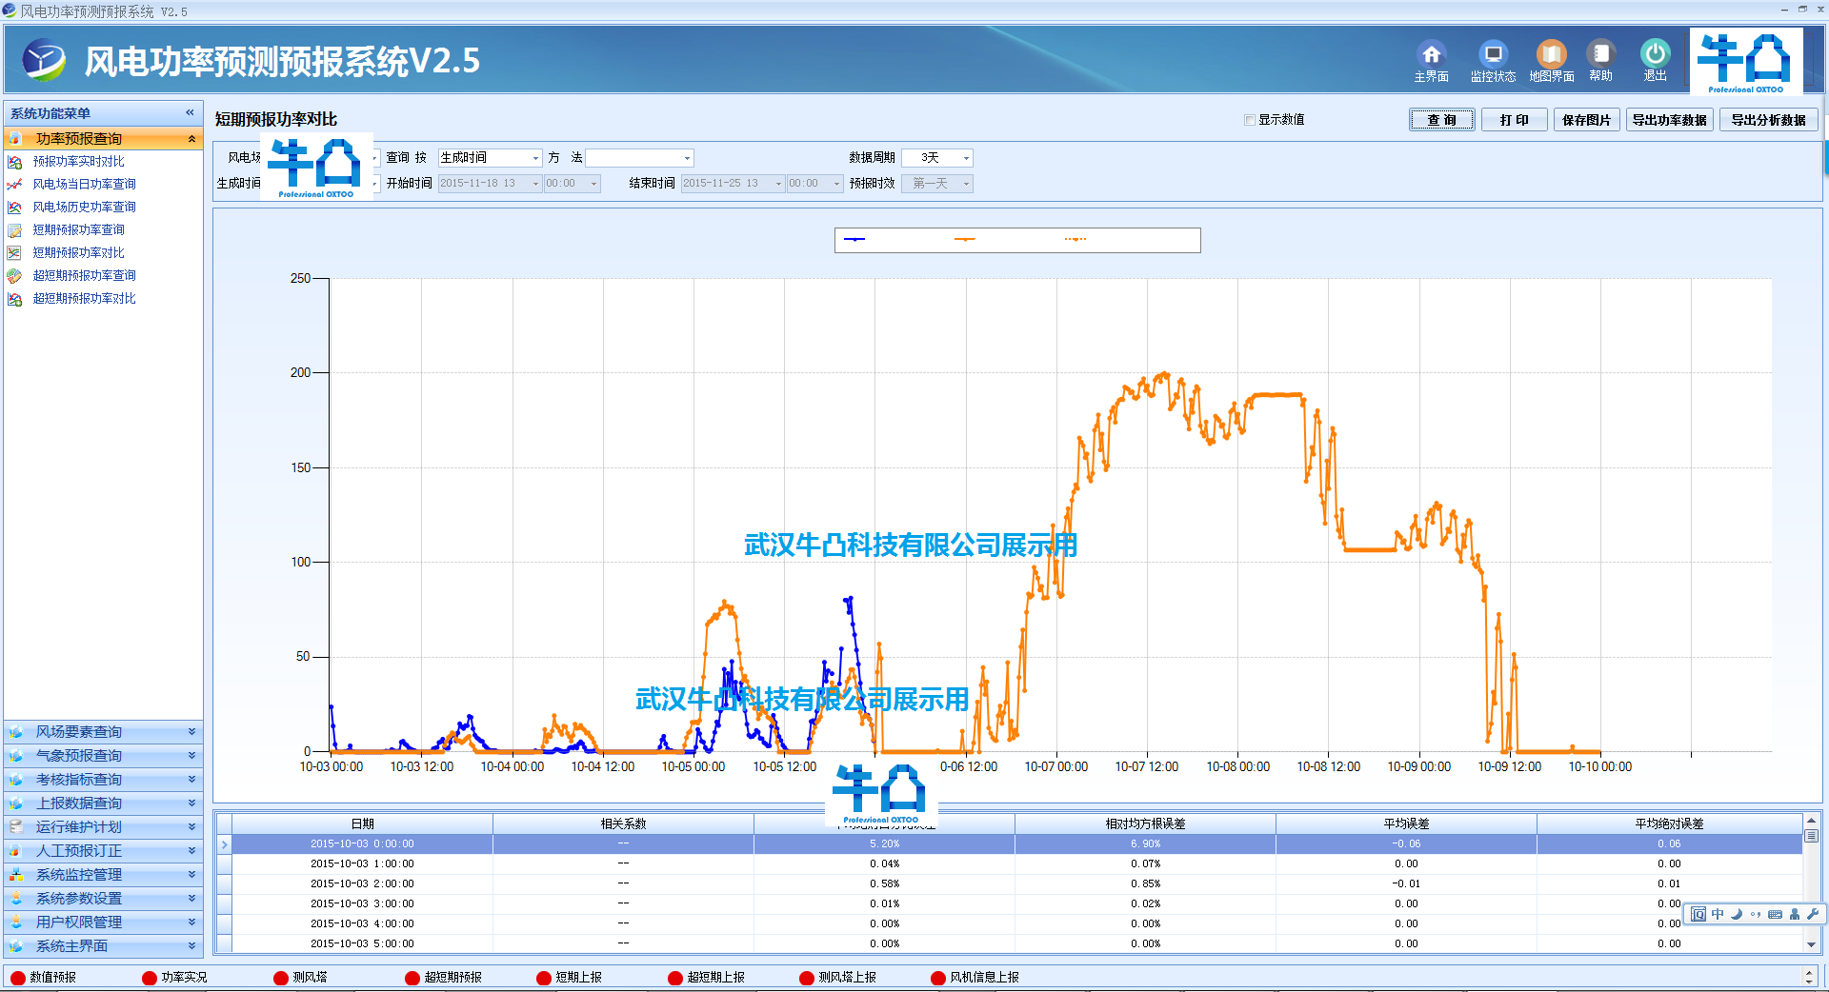
Task: Click the 数值预报 red status indicator
Action: pos(18,978)
